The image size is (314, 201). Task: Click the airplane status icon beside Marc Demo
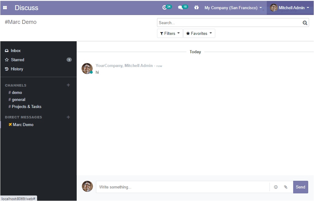click(x=10, y=125)
